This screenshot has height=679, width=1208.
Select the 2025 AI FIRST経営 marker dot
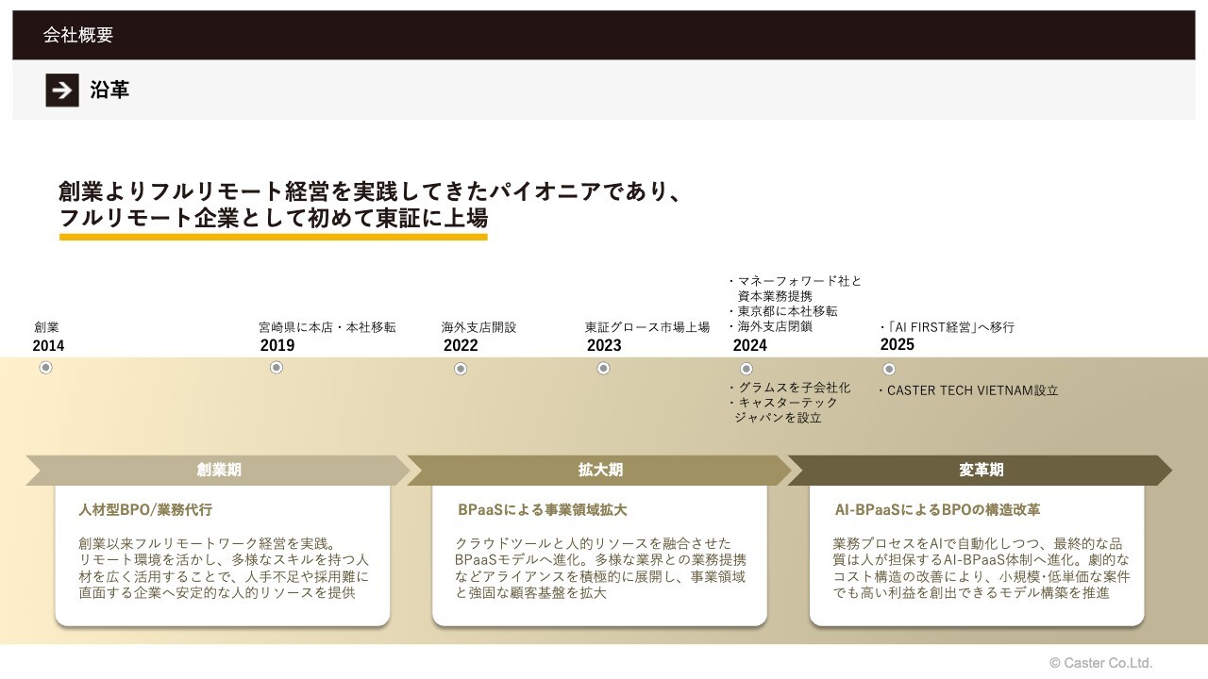click(888, 368)
